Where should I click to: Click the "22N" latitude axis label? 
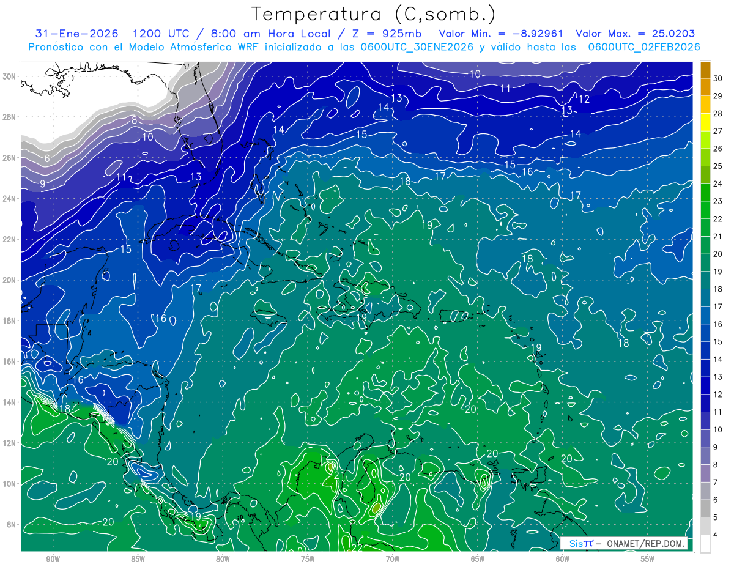click(9, 239)
